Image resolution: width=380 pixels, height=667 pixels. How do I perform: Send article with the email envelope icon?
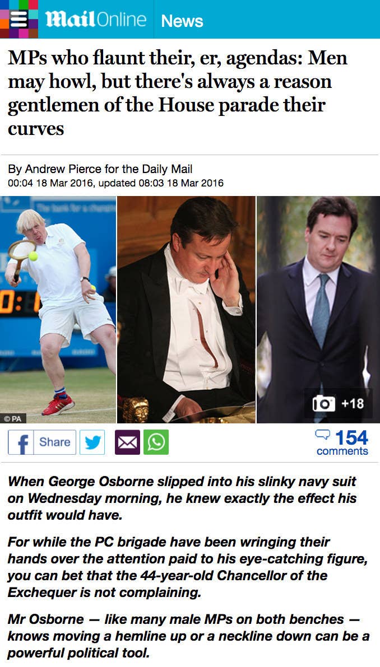(x=127, y=442)
